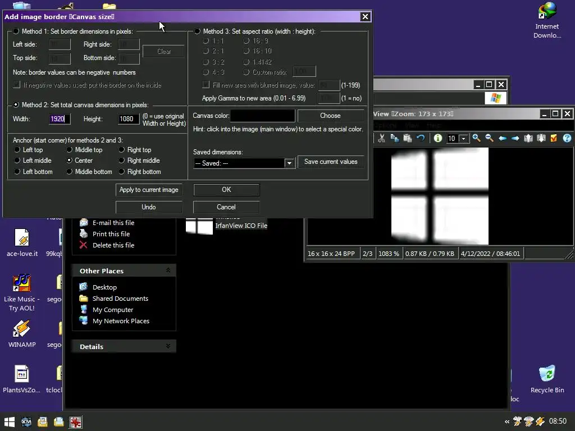Click the black Canvas color swatch

point(263,116)
